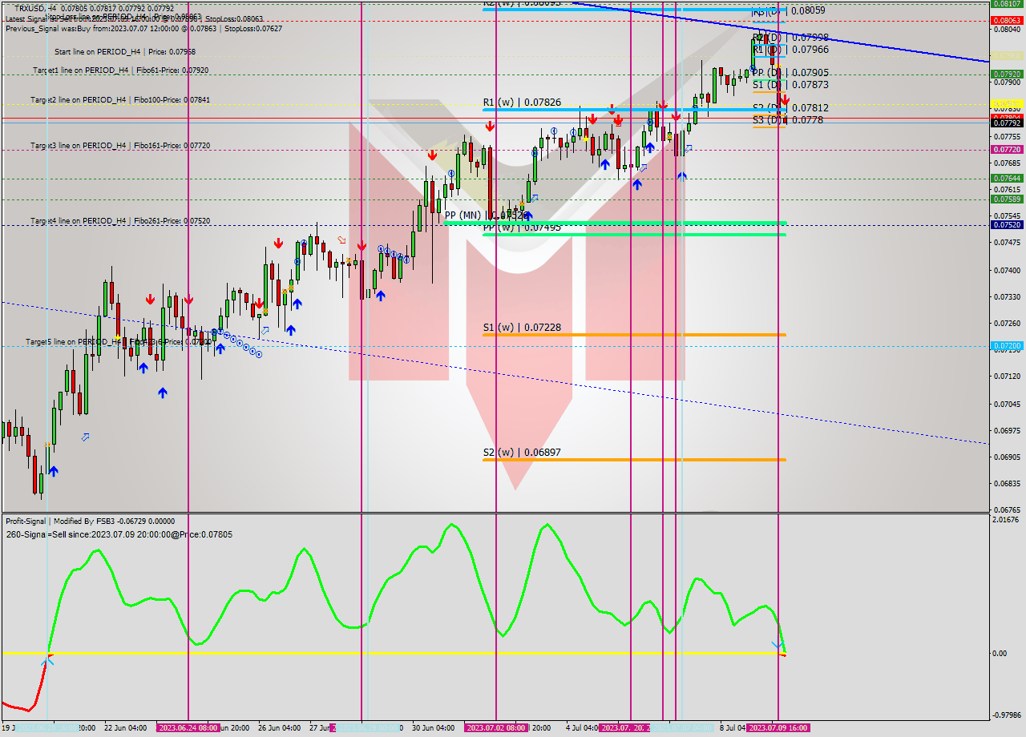Click the -0.97986 indicator scale value
Image resolution: width=1026 pixels, height=737 pixels.
pos(1006,715)
